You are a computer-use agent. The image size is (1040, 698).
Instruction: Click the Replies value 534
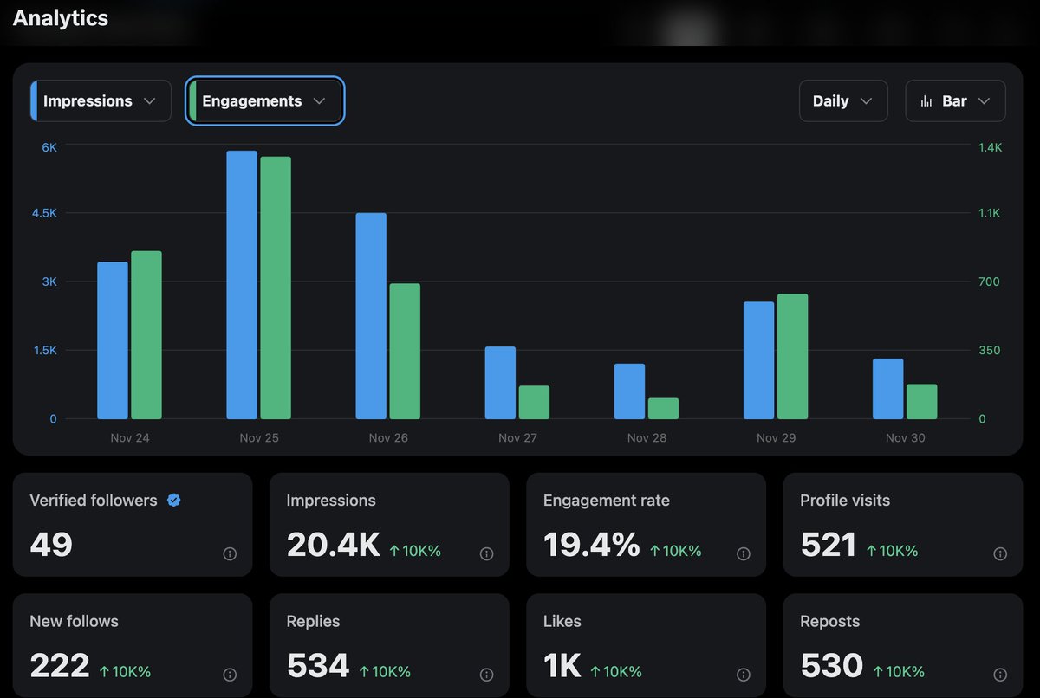(318, 666)
